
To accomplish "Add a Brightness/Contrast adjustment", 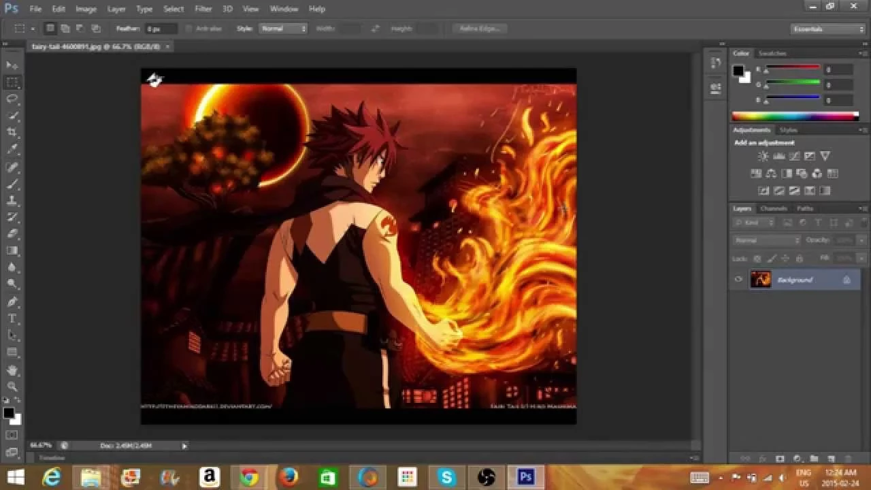I will [x=763, y=157].
